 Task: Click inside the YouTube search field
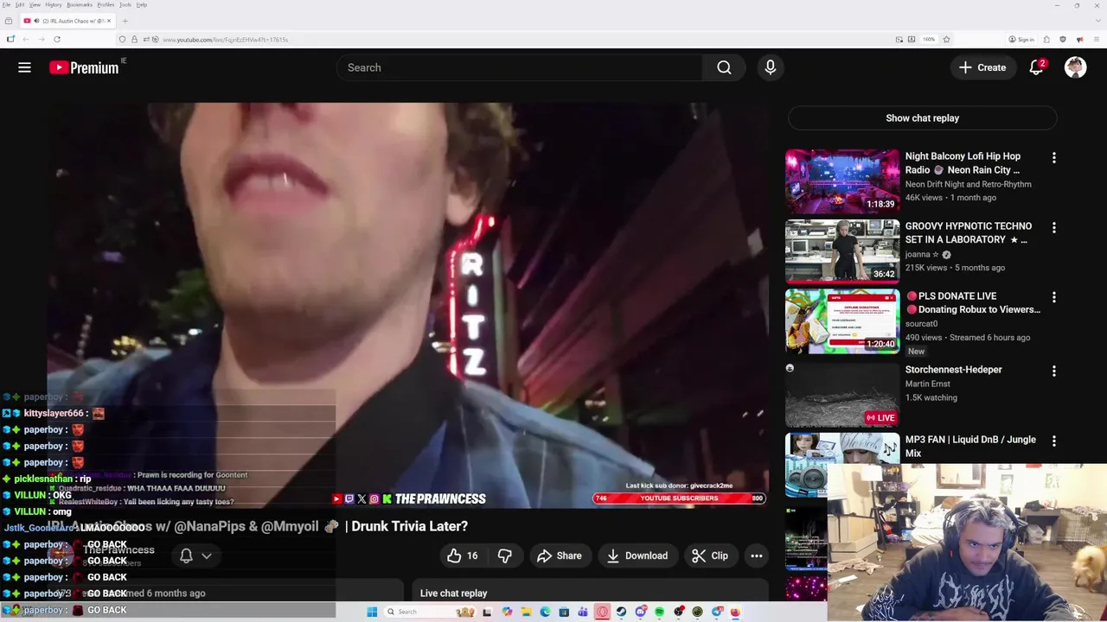(x=519, y=67)
